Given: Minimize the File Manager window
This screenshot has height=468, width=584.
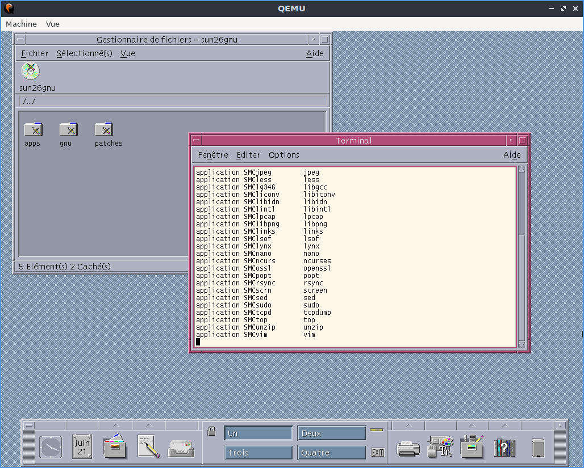Looking at the screenshot, I should coord(314,40).
